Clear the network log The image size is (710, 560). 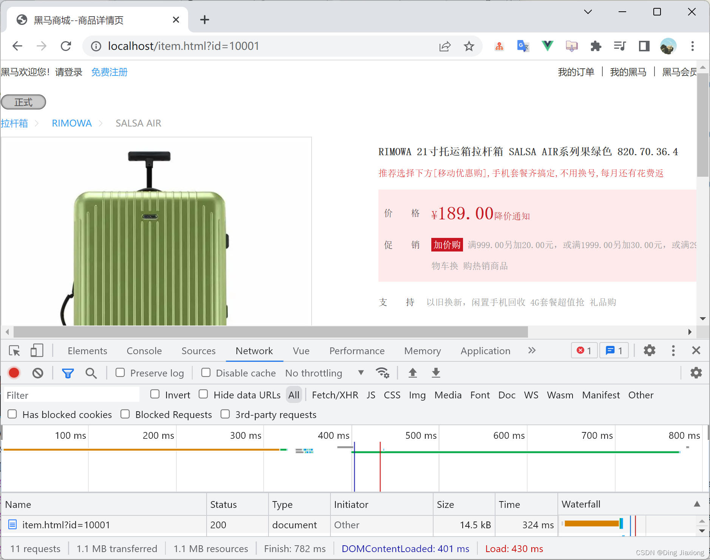(x=38, y=373)
